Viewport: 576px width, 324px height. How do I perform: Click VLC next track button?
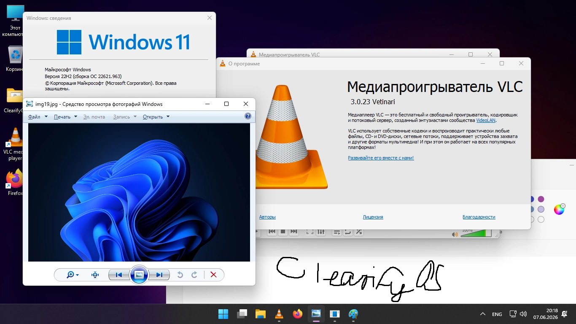(x=294, y=232)
